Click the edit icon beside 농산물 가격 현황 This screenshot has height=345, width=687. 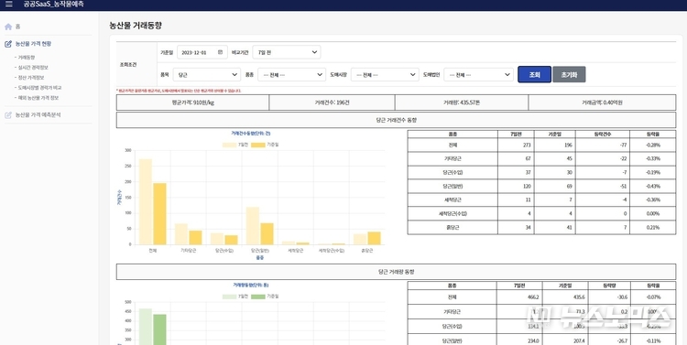8,44
